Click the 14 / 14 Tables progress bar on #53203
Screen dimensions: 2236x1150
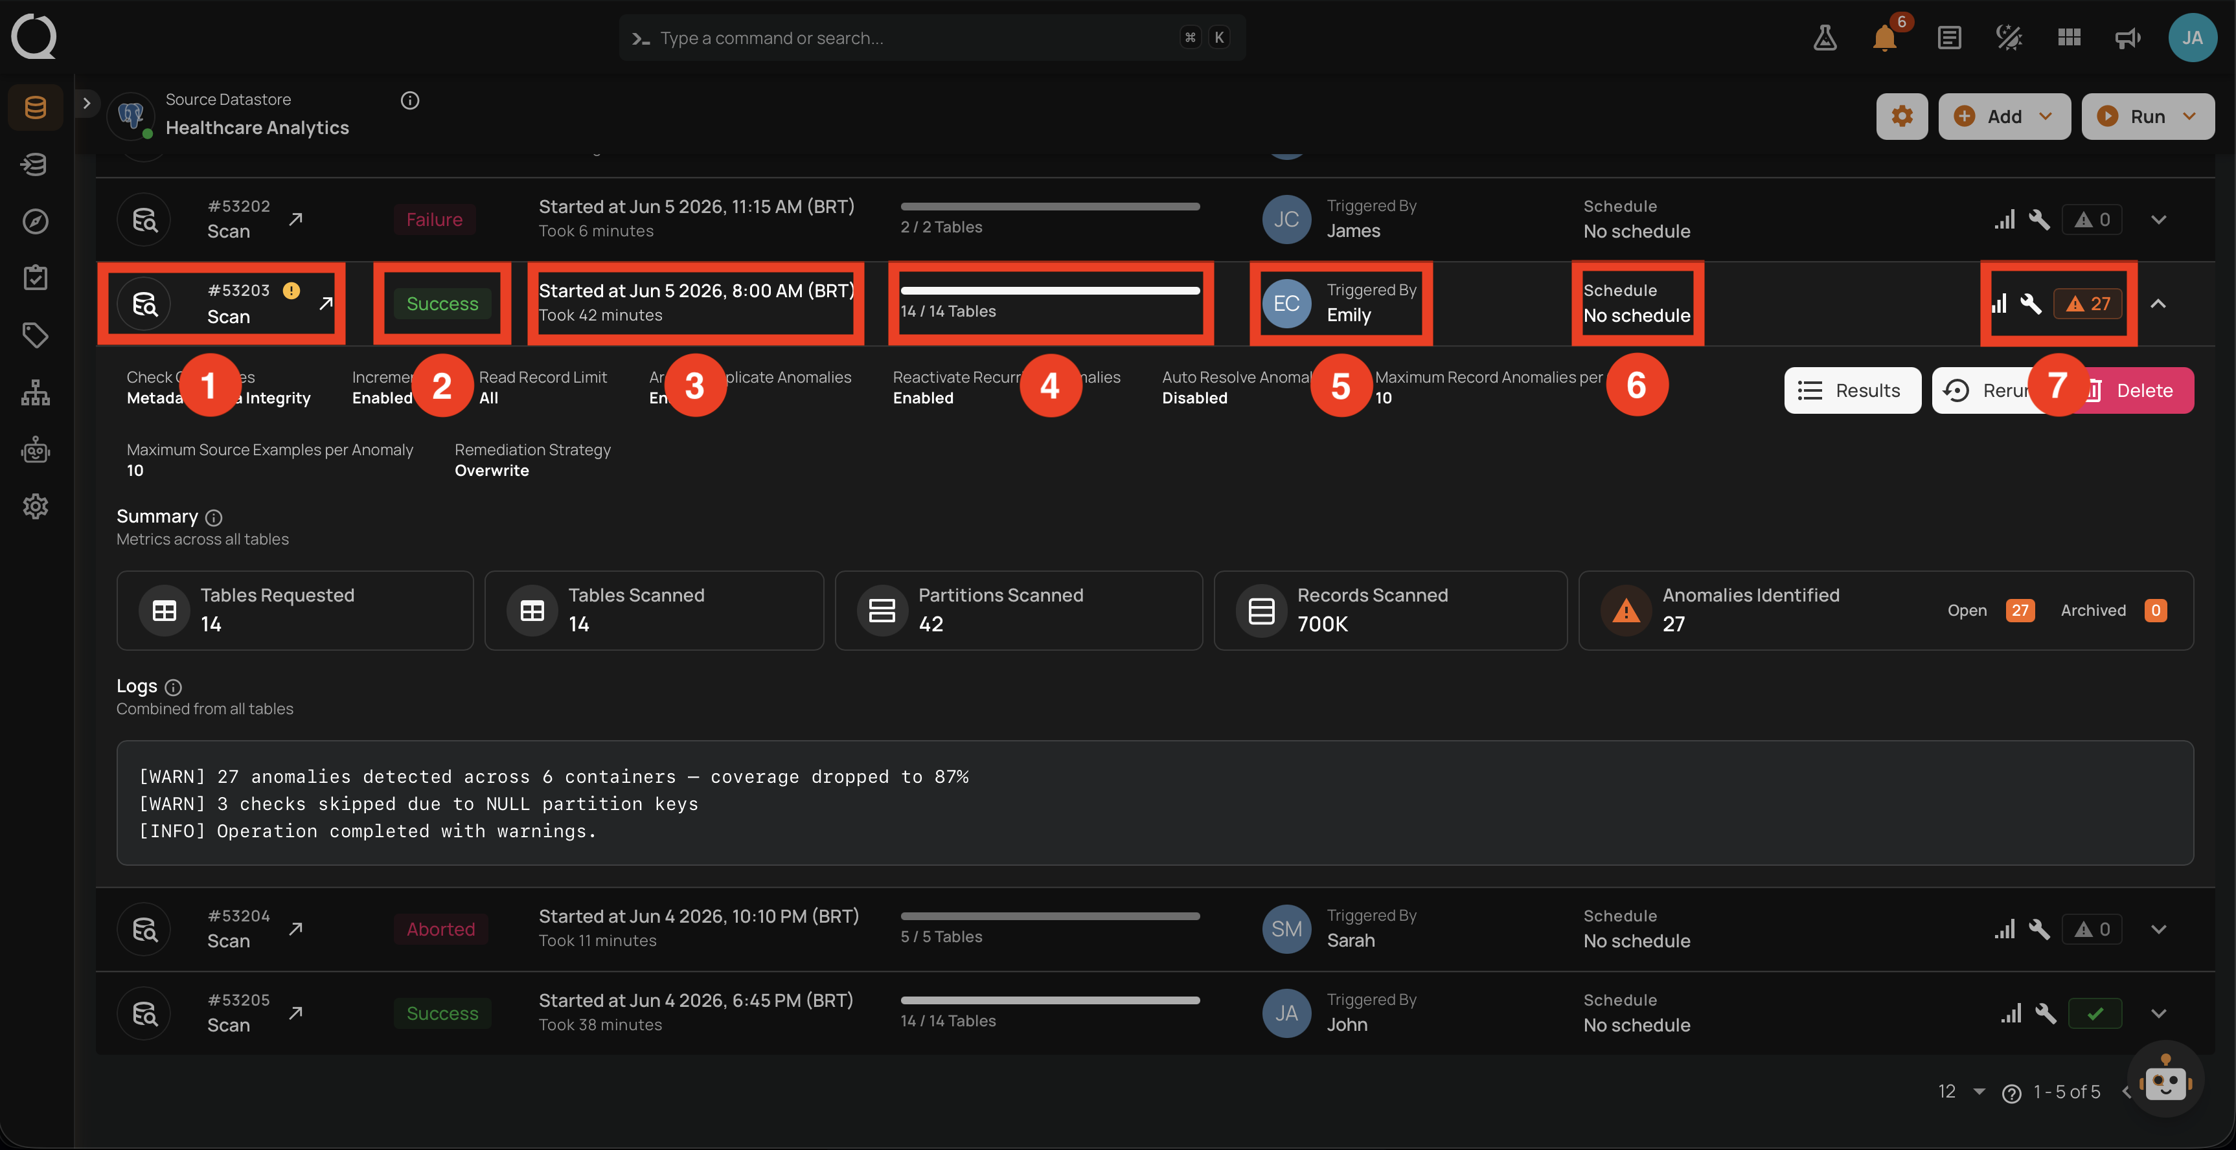(1050, 291)
